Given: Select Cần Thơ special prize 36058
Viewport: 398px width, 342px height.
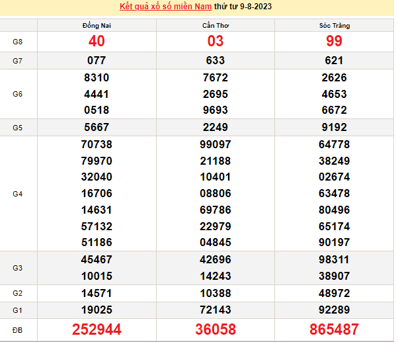Looking at the screenshot, I should tap(216, 329).
